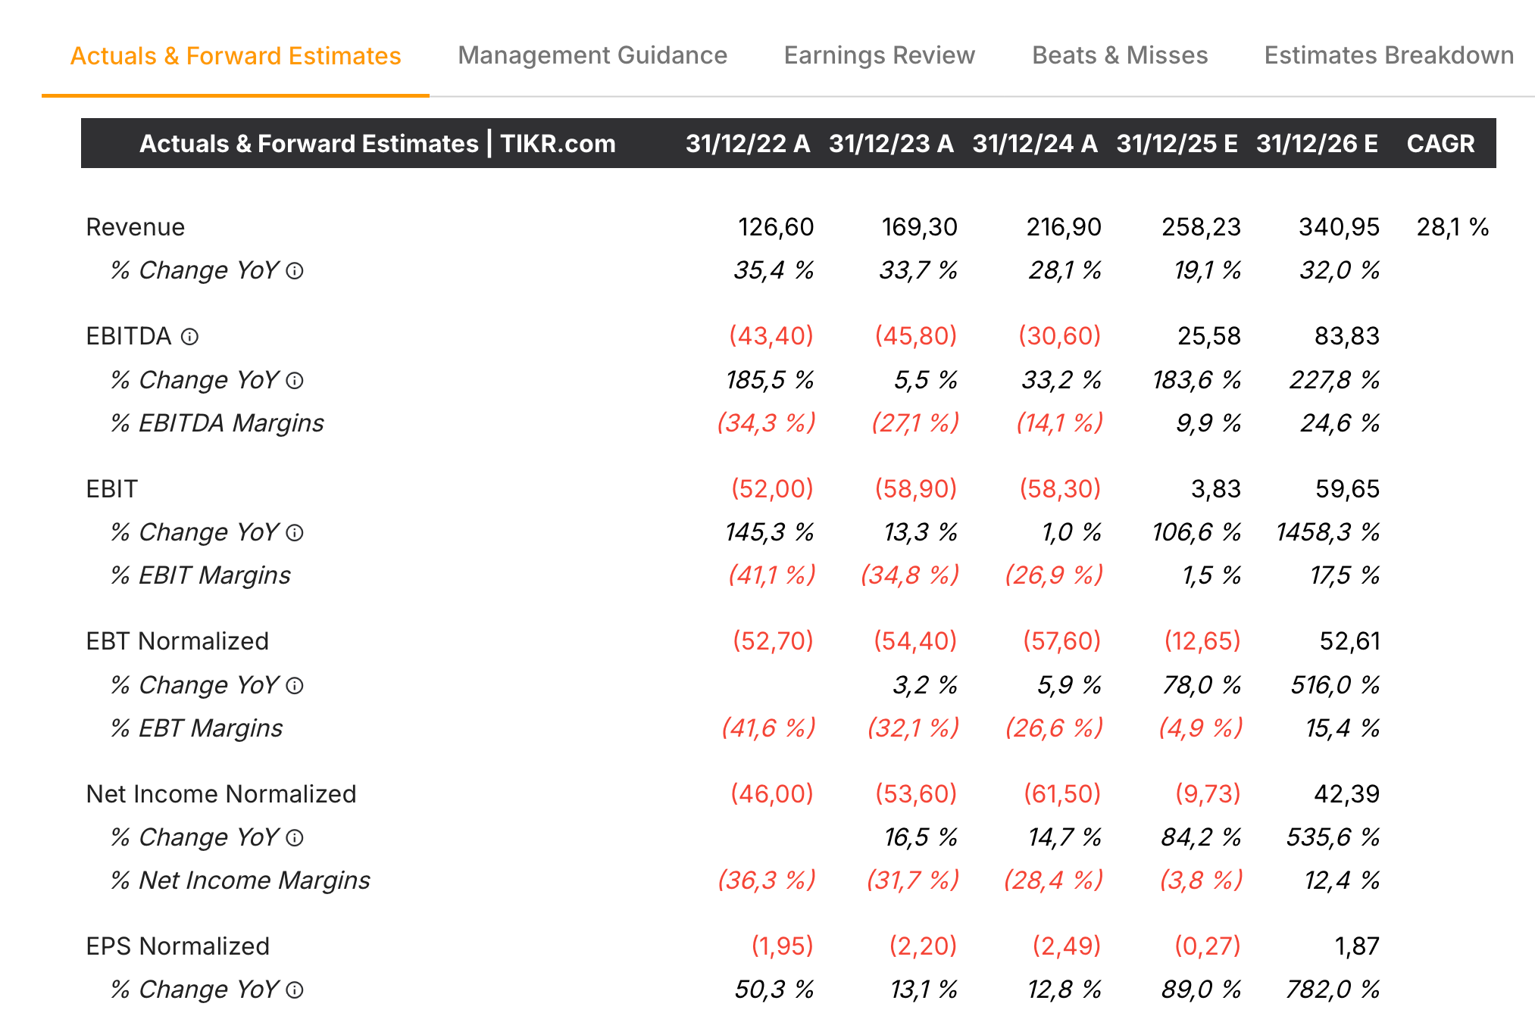Click the 31/12/26 E revenue value 340,95
This screenshot has height=1019, width=1535.
(x=1339, y=227)
